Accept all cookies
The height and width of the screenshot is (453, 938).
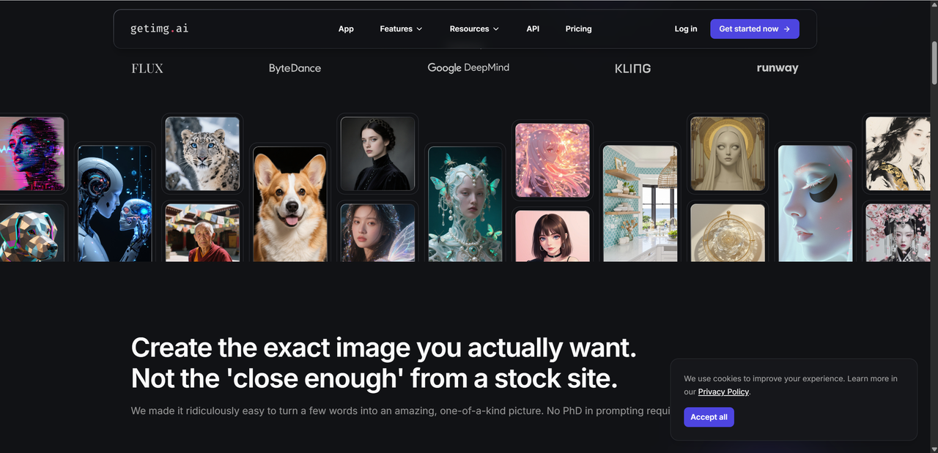pyautogui.click(x=709, y=417)
